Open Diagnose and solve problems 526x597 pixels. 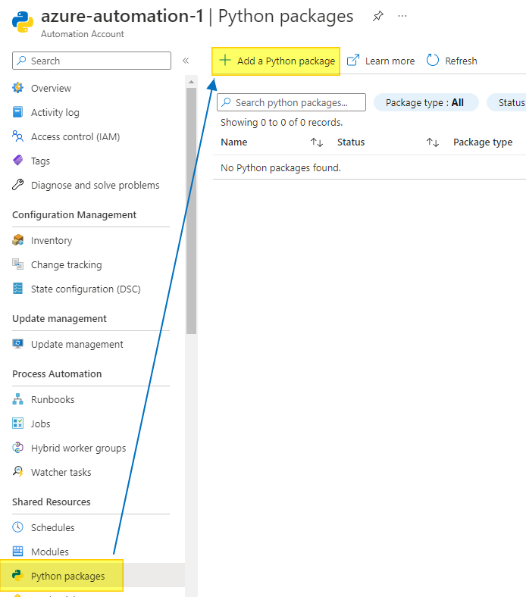coord(95,185)
